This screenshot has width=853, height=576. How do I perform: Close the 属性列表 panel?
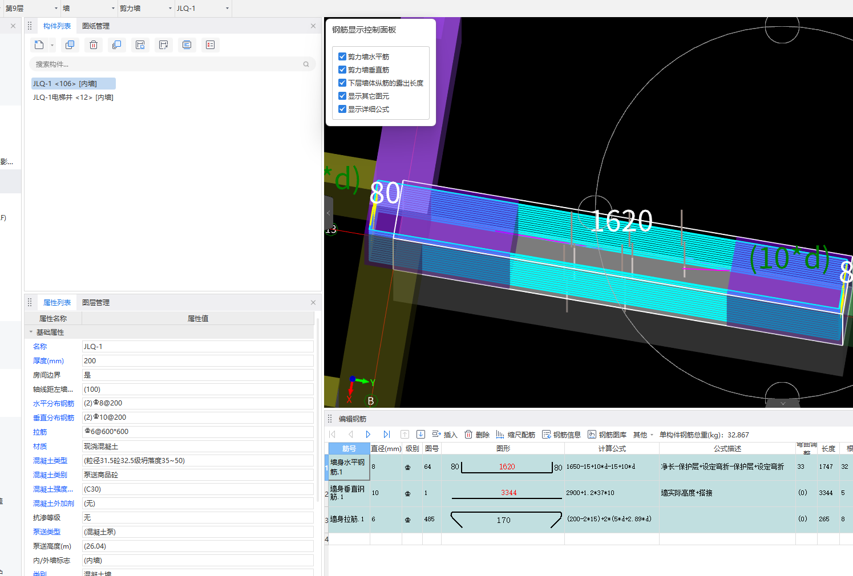313,302
